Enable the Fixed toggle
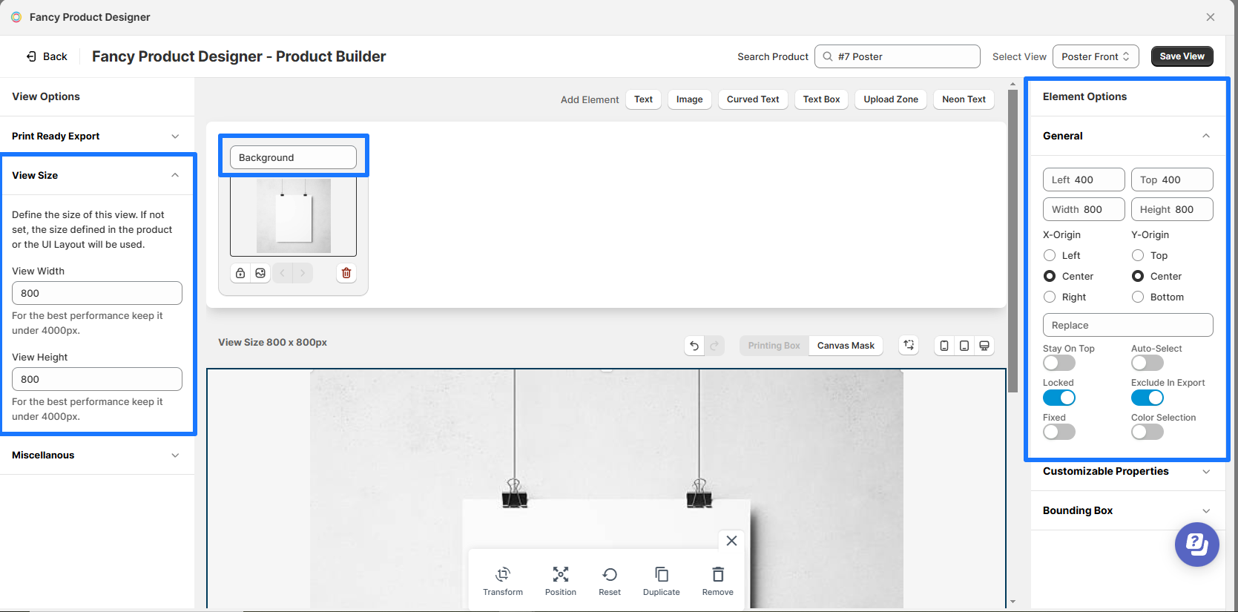Viewport: 1238px width, 612px height. coord(1059,432)
